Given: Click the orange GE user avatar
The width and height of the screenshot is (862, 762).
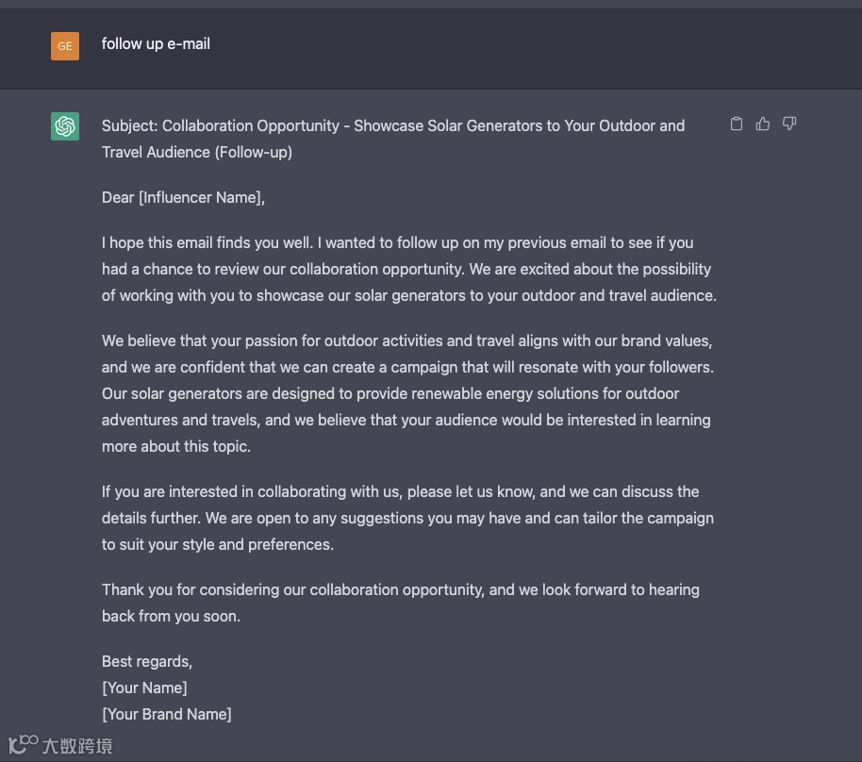Looking at the screenshot, I should [x=65, y=45].
